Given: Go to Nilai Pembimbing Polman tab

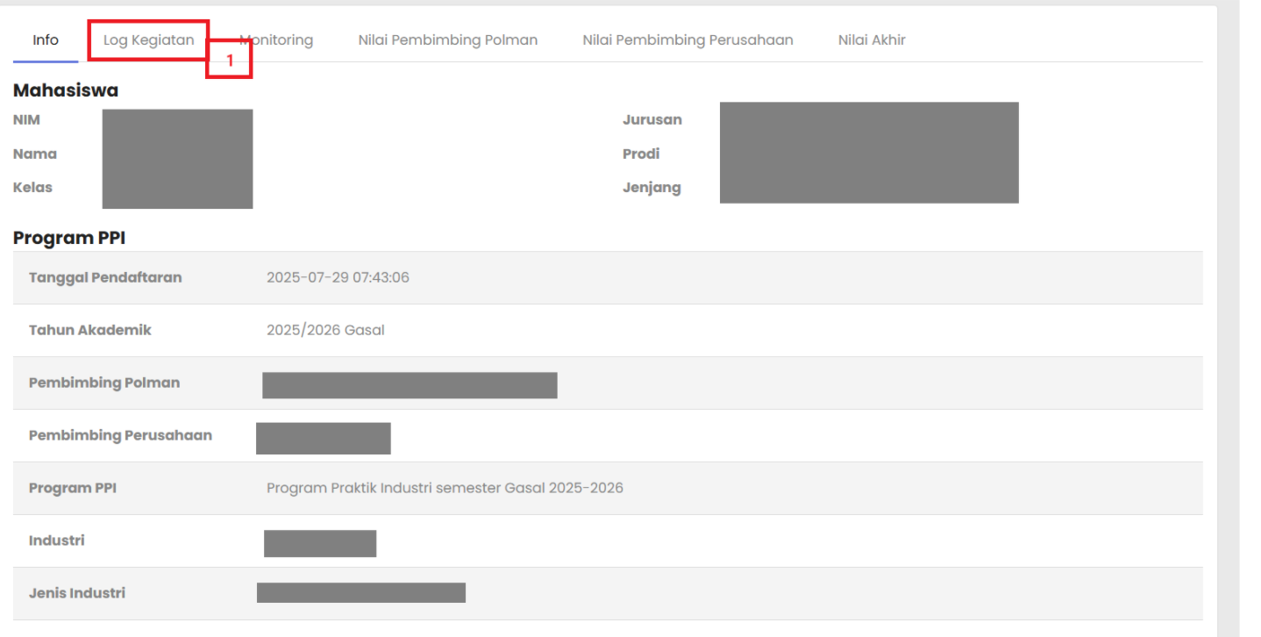Looking at the screenshot, I should 447,40.
